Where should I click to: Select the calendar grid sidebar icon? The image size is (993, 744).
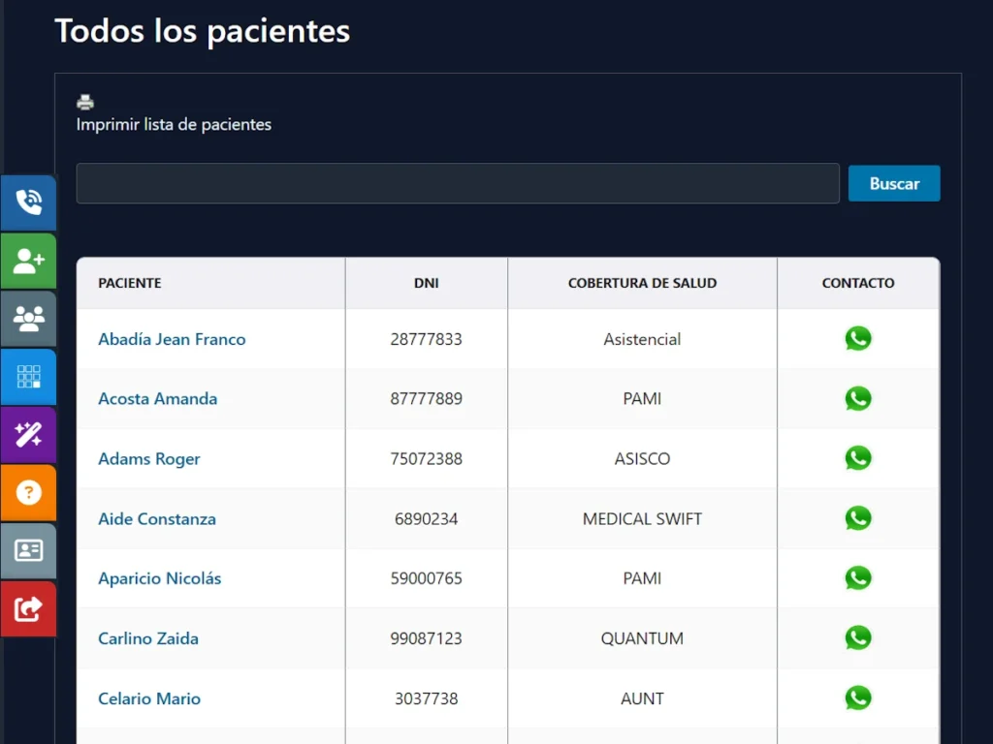pos(28,377)
